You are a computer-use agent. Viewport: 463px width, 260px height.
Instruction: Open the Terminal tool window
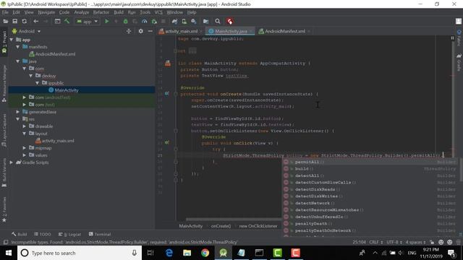[100, 234]
